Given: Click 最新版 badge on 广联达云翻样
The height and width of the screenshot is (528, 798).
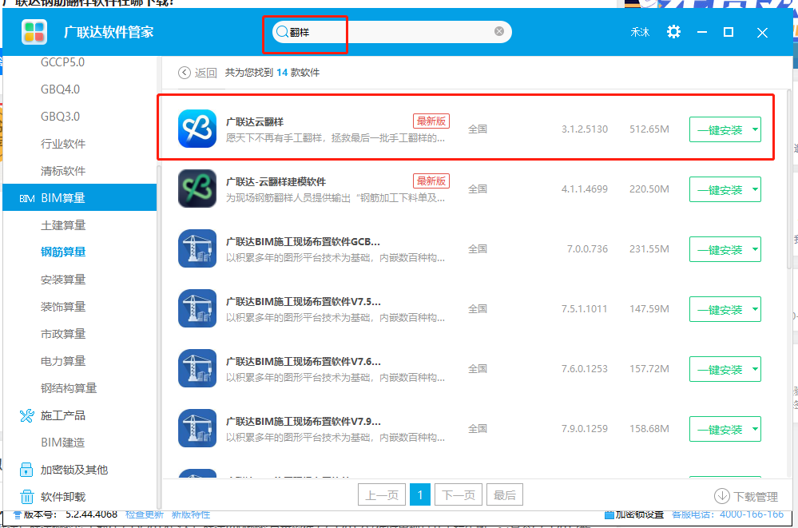Looking at the screenshot, I should tap(431, 121).
